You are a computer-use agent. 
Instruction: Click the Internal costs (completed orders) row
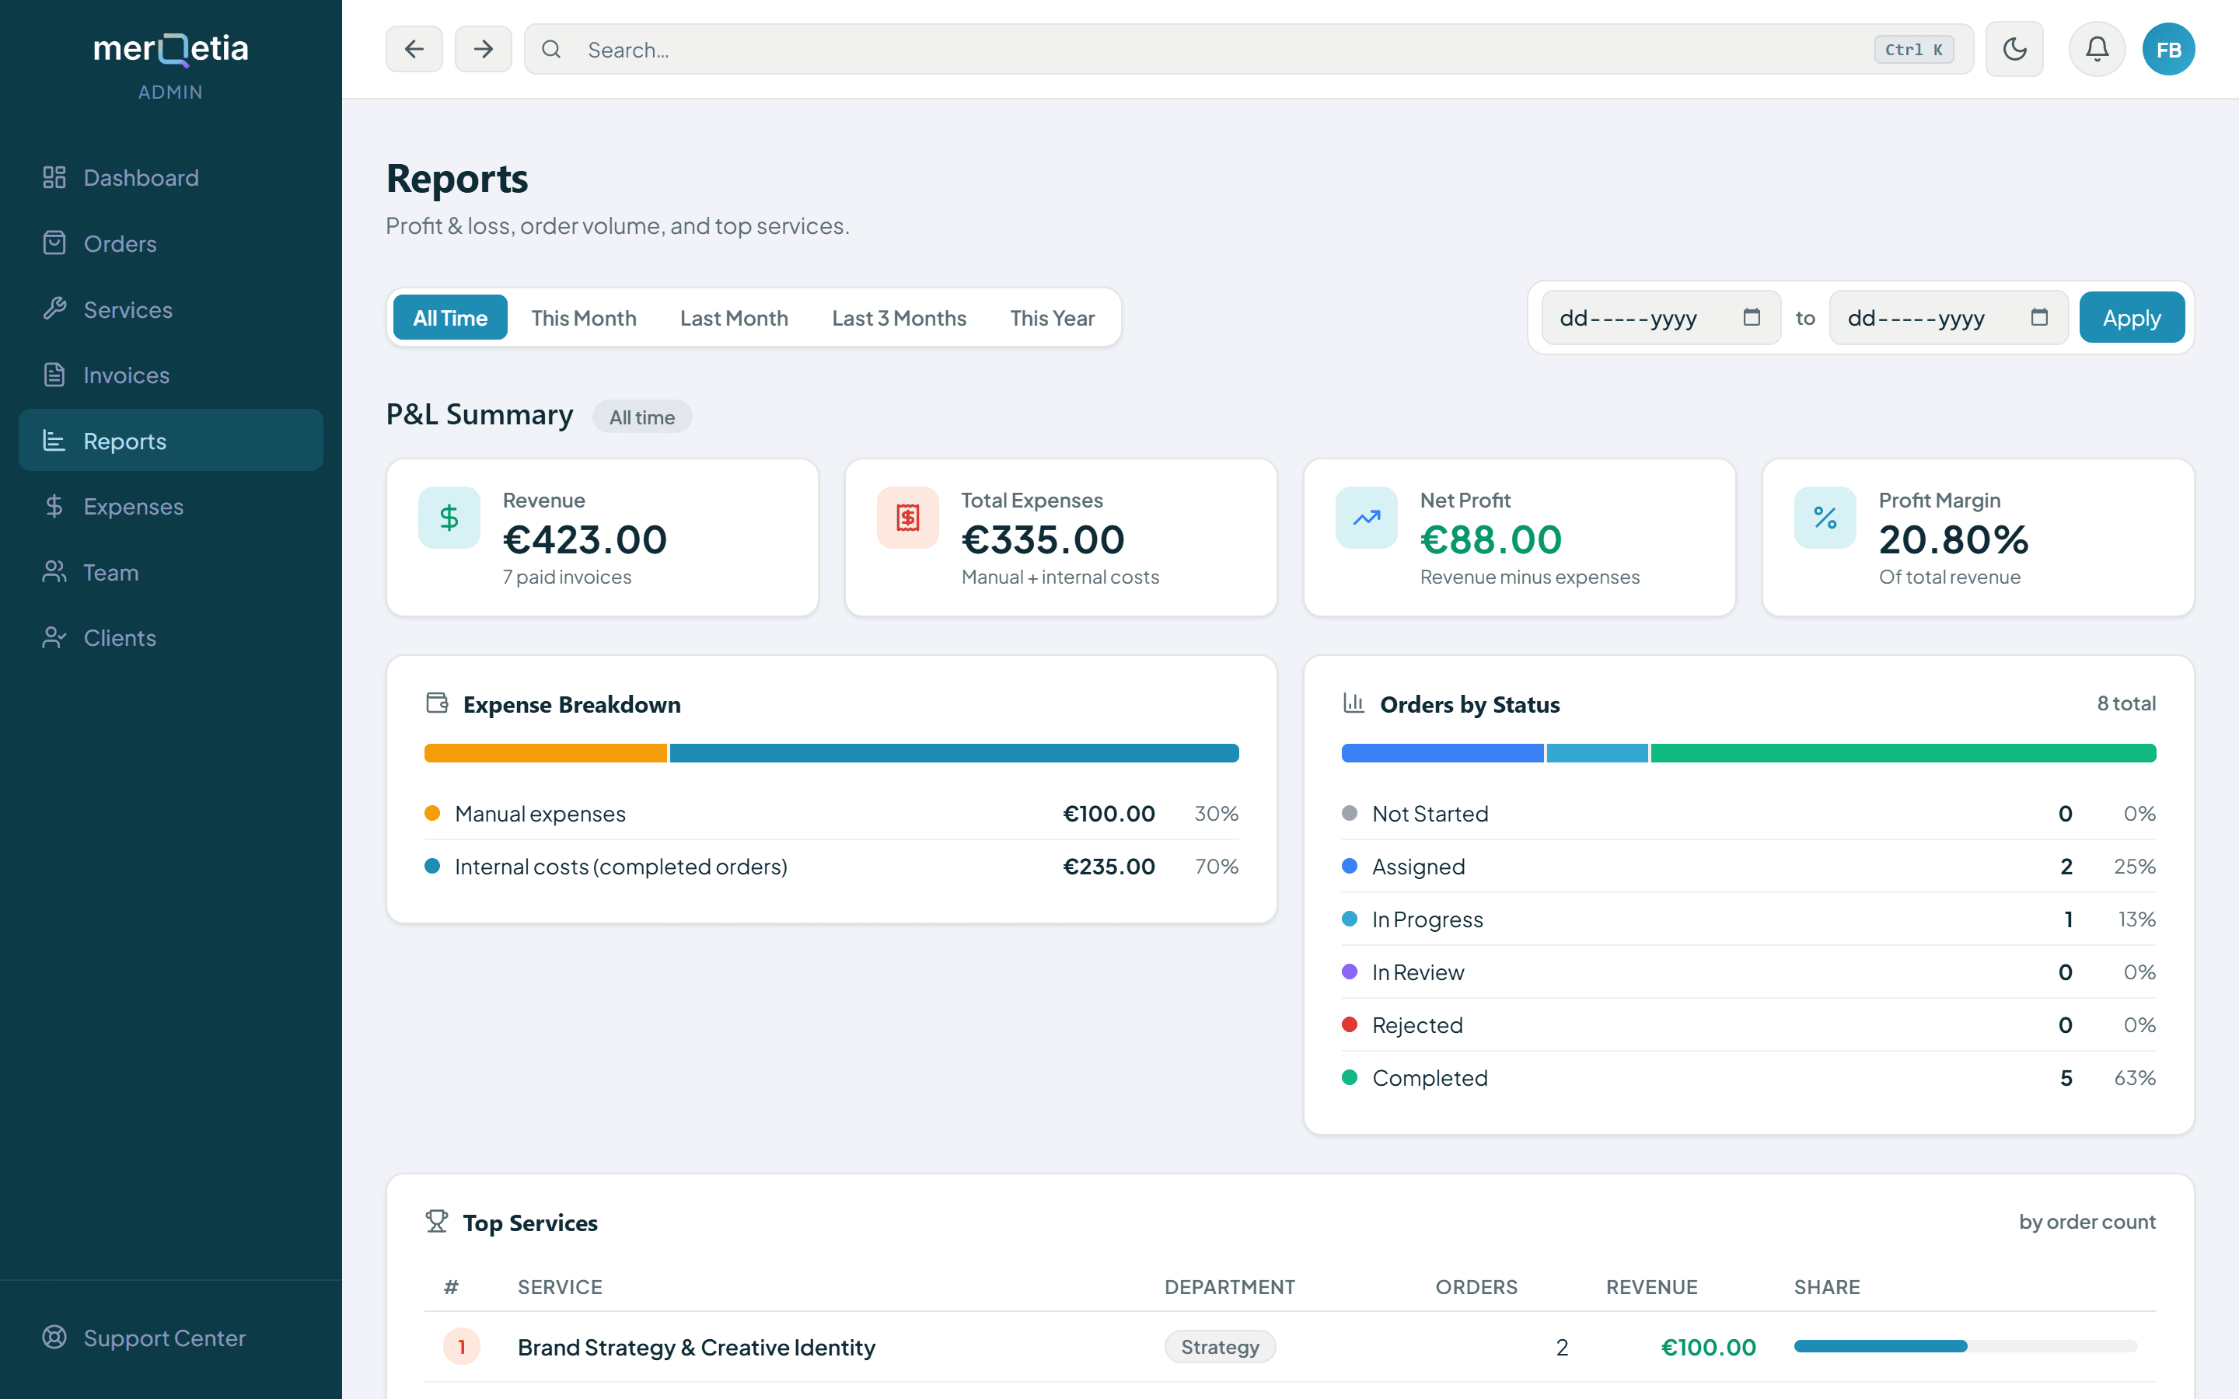(x=831, y=866)
